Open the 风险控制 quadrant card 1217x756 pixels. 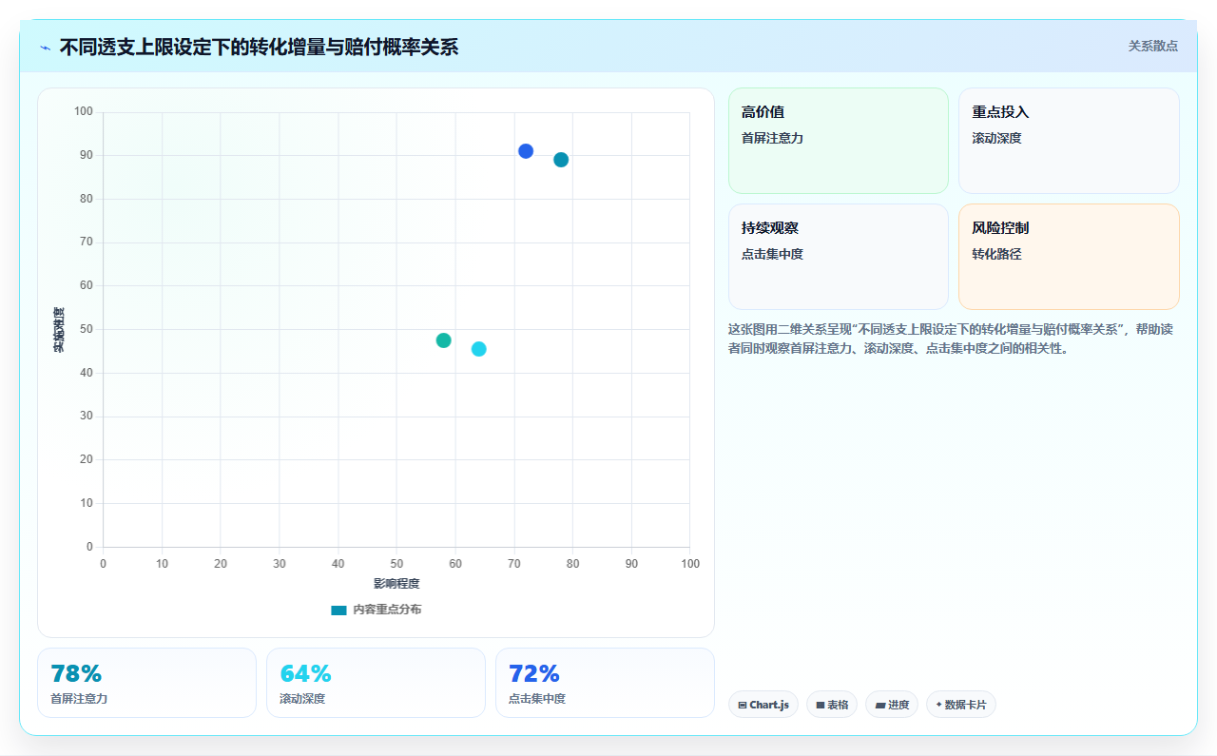(1069, 257)
